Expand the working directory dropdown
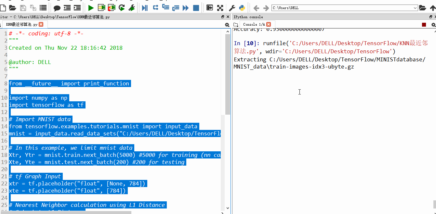The image size is (436, 214). pos(415,8)
